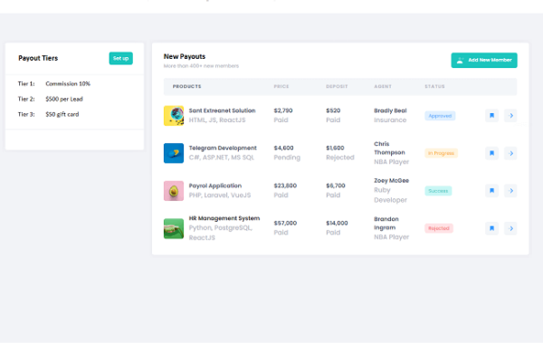Screen dimensions: 543x343
Task: Bookmark the Sant Extreanet Solution row
Action: tap(491, 116)
